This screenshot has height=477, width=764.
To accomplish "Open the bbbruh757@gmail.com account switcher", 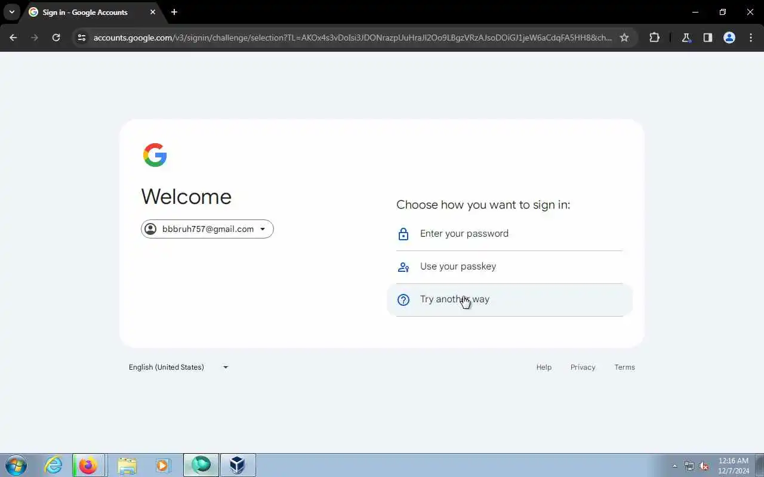I will coord(207,229).
